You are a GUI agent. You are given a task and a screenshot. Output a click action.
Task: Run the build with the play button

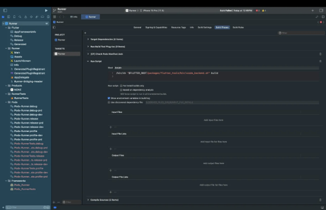(46, 11)
